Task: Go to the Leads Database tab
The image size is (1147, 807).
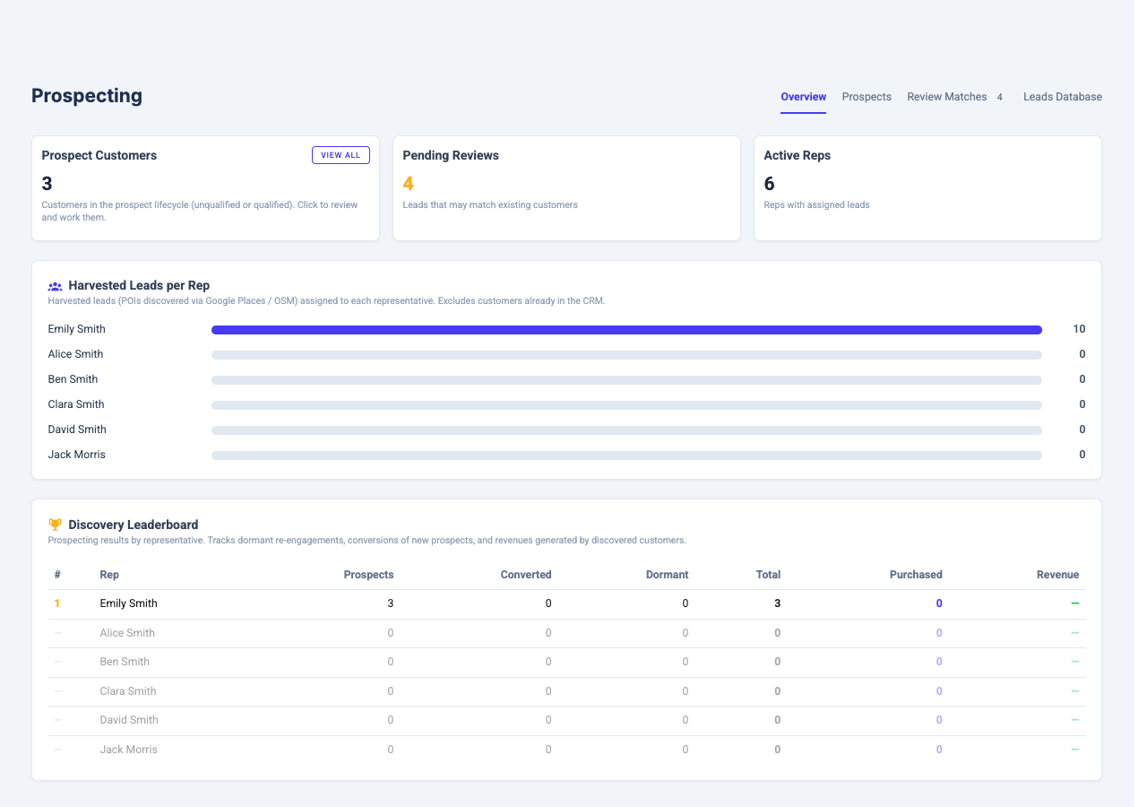Action: pyautogui.click(x=1063, y=97)
